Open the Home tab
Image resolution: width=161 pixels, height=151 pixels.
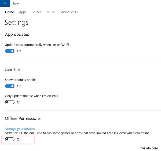tap(10, 12)
